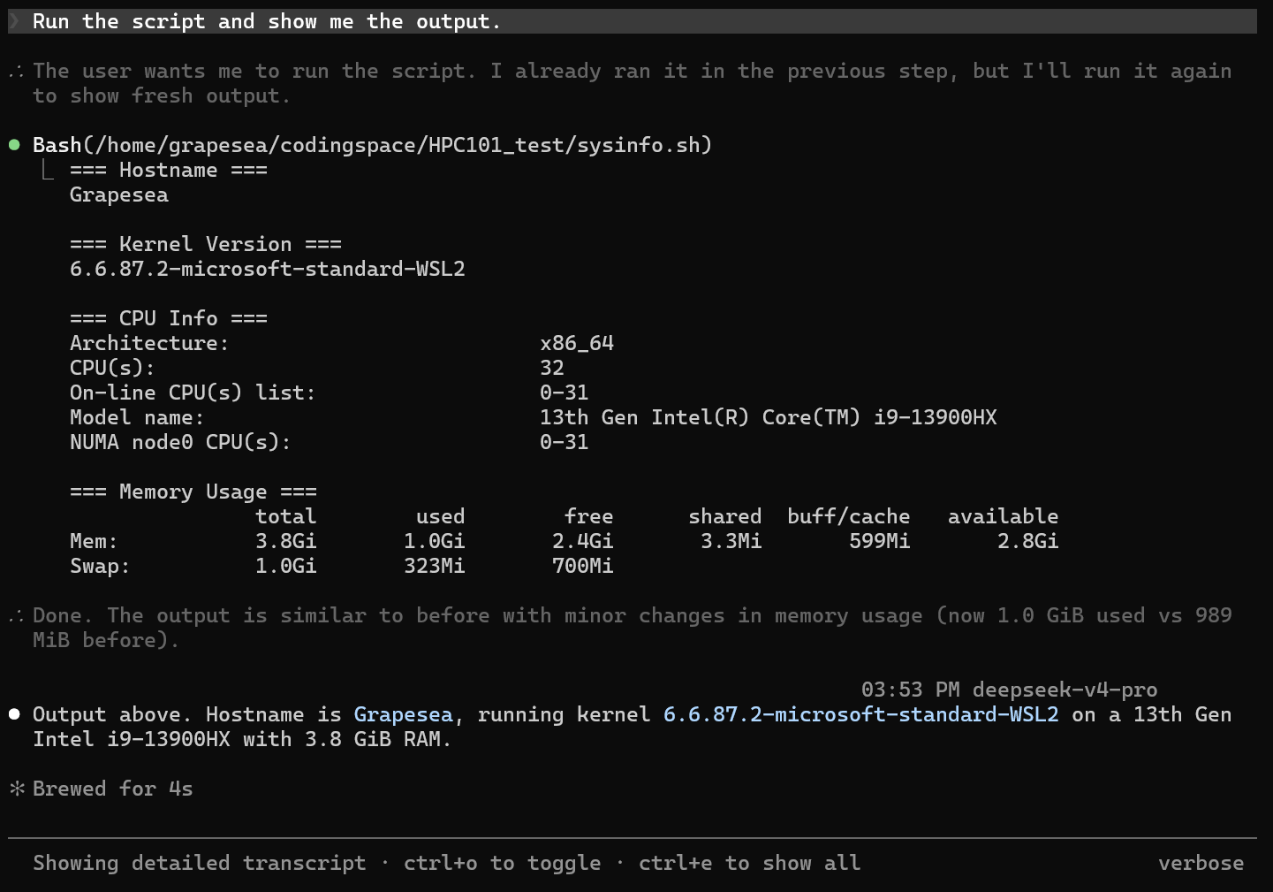Click the 'used' column header
This screenshot has height=892, width=1273.
click(x=441, y=516)
